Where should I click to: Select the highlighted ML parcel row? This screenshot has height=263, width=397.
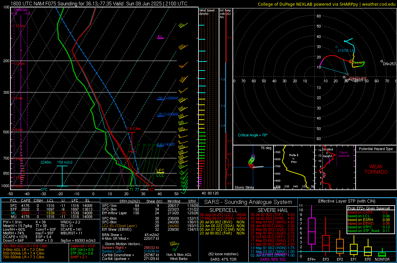point(50,213)
